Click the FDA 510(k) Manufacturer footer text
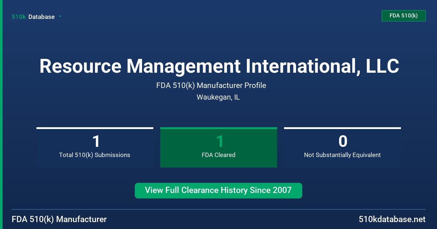437x229 pixels. pos(59,220)
